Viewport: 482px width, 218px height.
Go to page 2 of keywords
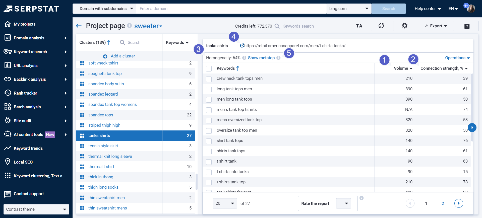point(443,203)
